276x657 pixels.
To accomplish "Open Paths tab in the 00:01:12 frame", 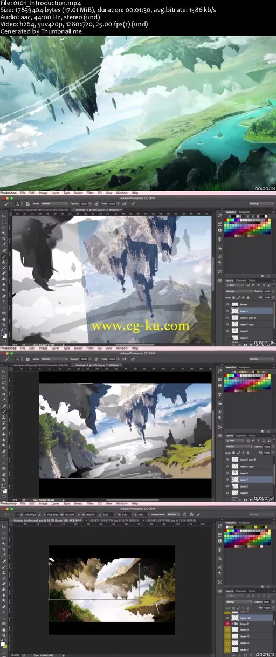I will [x=252, y=591].
